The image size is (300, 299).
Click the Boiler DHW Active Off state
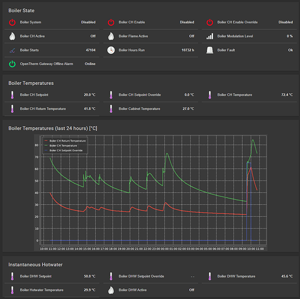(191, 290)
